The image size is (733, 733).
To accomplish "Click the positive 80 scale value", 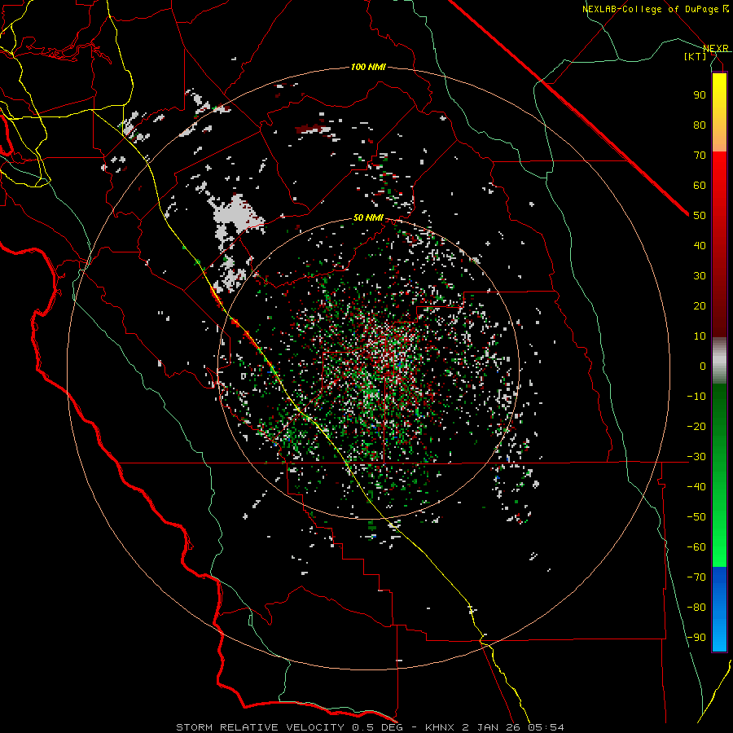I will [700, 125].
